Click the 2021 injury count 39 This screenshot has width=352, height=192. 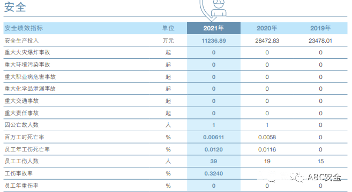[x=213, y=161]
